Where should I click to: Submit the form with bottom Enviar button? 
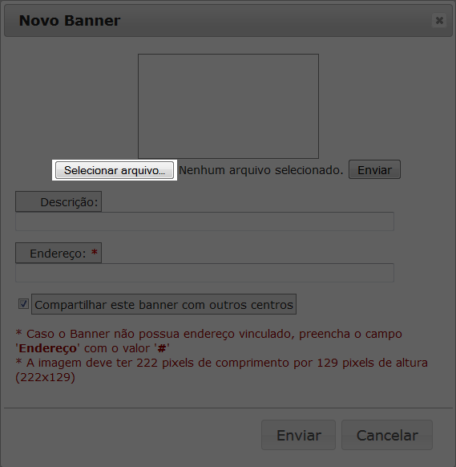(x=299, y=435)
